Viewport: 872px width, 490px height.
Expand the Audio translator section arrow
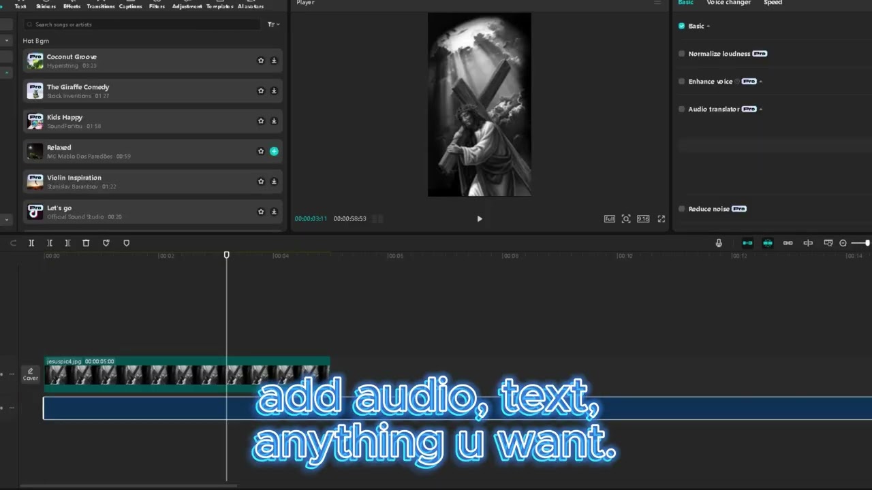point(761,109)
